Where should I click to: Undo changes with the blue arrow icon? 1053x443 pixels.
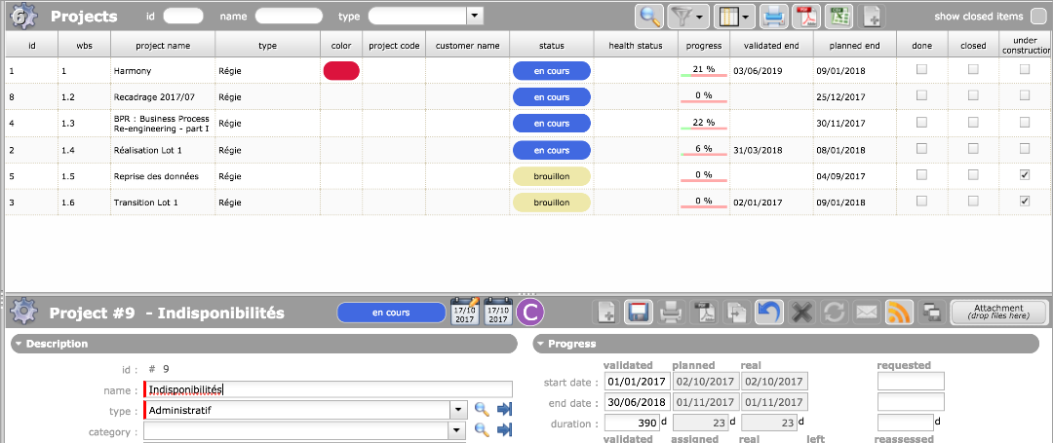point(769,313)
